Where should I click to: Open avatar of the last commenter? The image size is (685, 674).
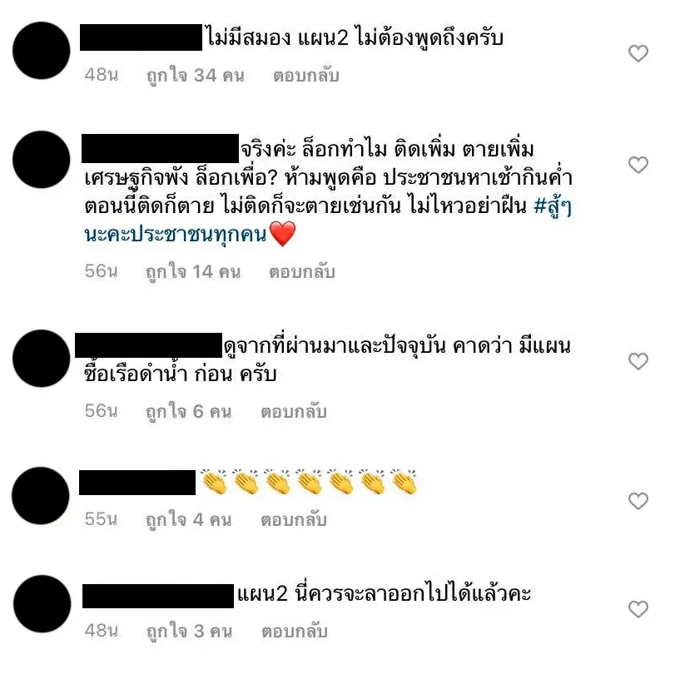point(42,604)
